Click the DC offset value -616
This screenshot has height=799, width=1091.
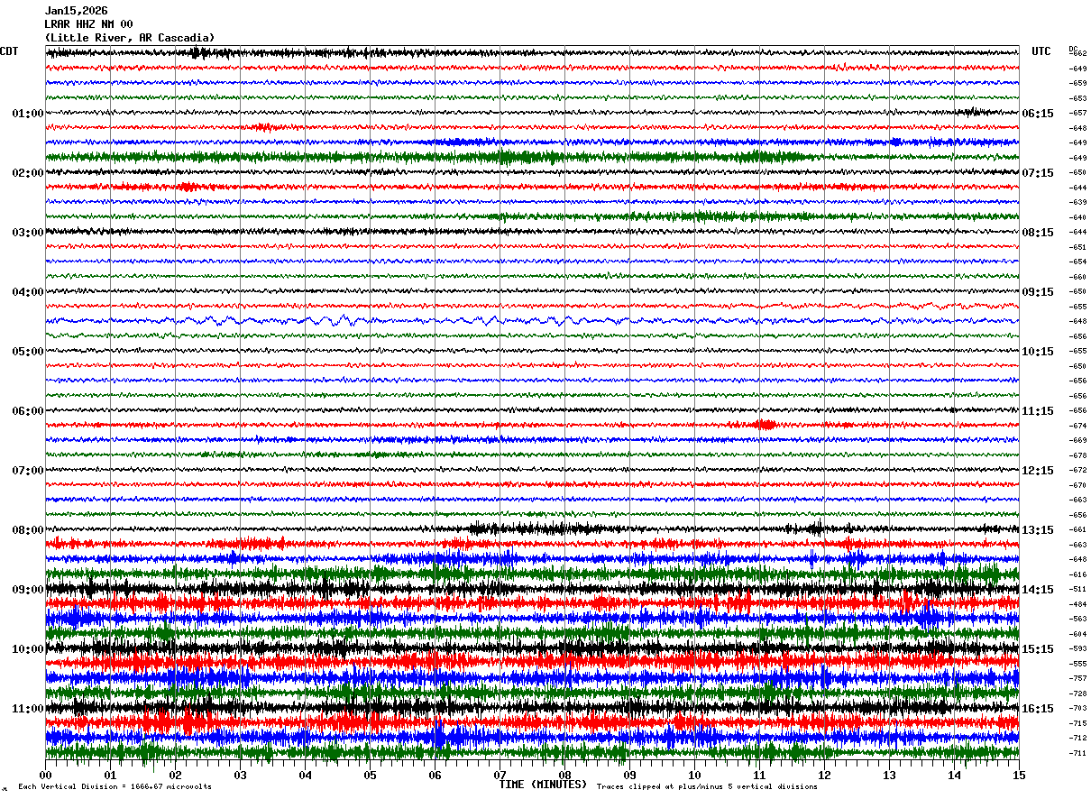pyautogui.click(x=1077, y=574)
